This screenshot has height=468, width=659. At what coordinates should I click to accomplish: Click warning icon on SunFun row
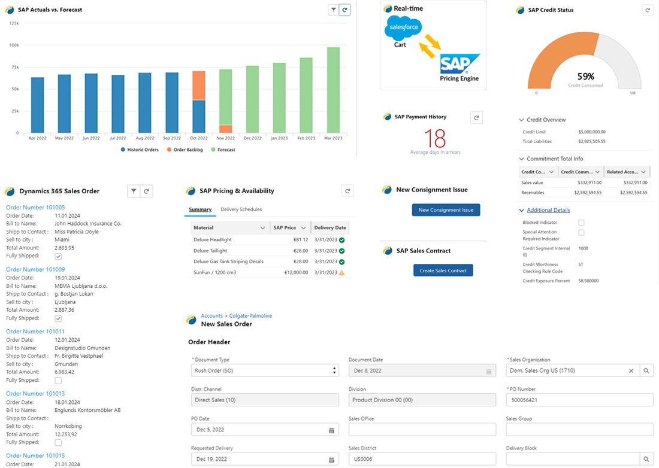pyautogui.click(x=341, y=273)
